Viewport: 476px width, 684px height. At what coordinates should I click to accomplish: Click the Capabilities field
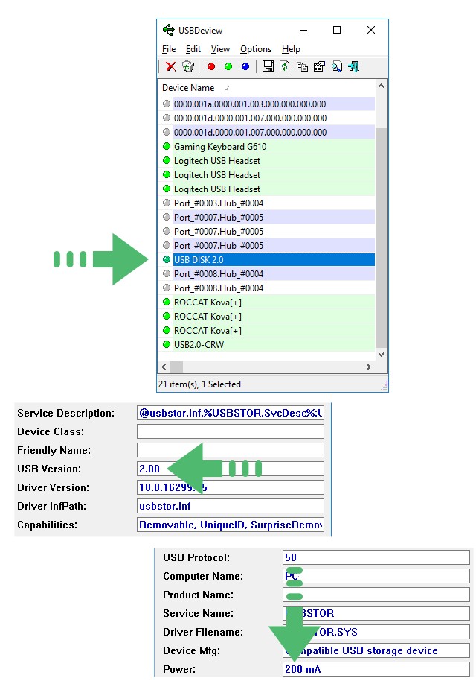tap(231, 525)
